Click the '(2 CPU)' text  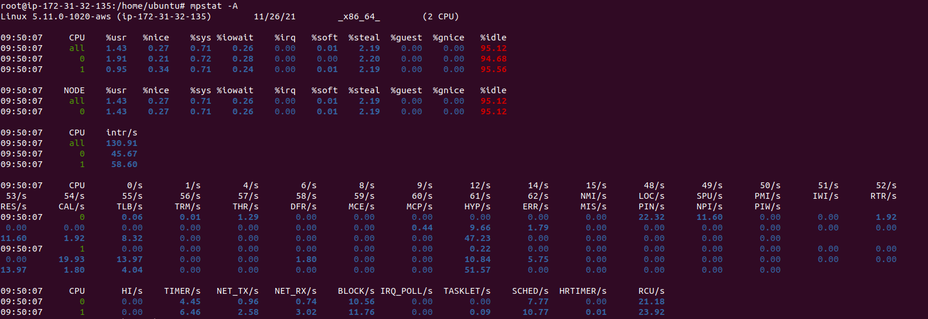tap(441, 16)
